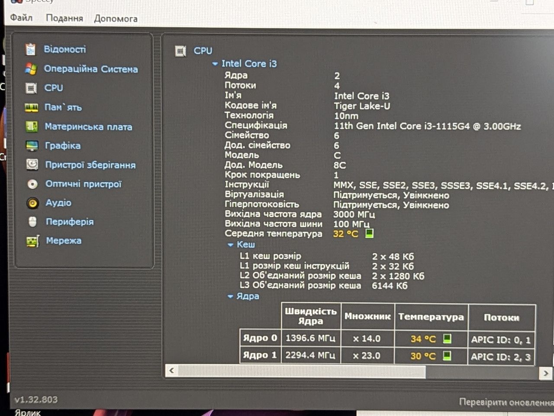The width and height of the screenshot is (554, 416).
Task: Click the Множник column header
Action: (367, 317)
